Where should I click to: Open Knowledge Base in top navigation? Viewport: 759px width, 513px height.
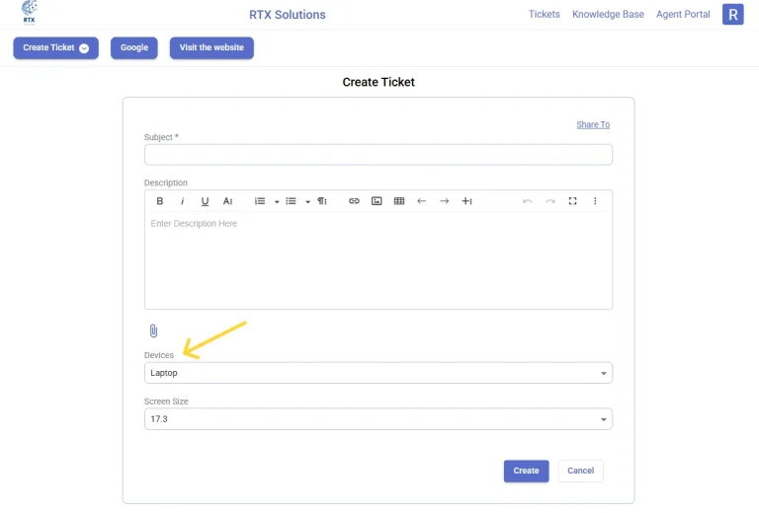[608, 15]
